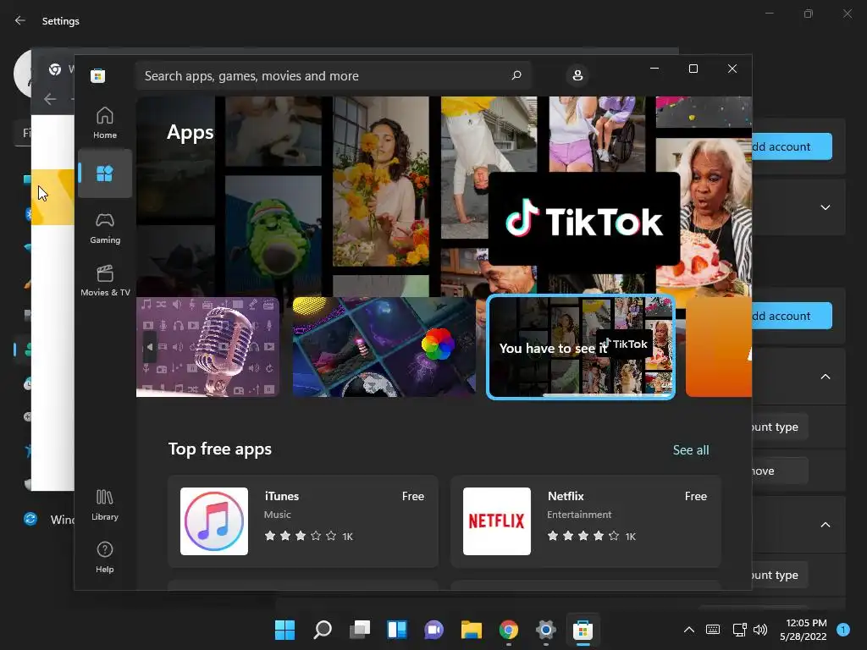Open the notification badge in the taskbar

coord(843,630)
